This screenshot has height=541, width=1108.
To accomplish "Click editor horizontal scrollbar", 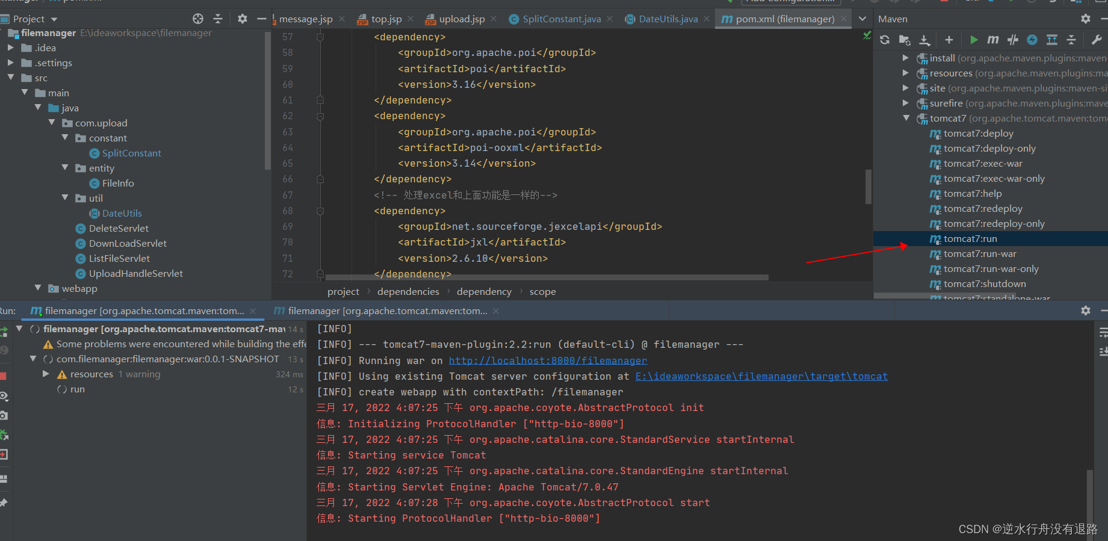I will (546, 277).
